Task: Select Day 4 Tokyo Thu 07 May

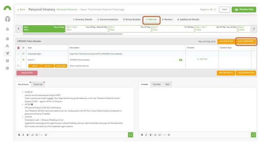Action: click(130, 29)
